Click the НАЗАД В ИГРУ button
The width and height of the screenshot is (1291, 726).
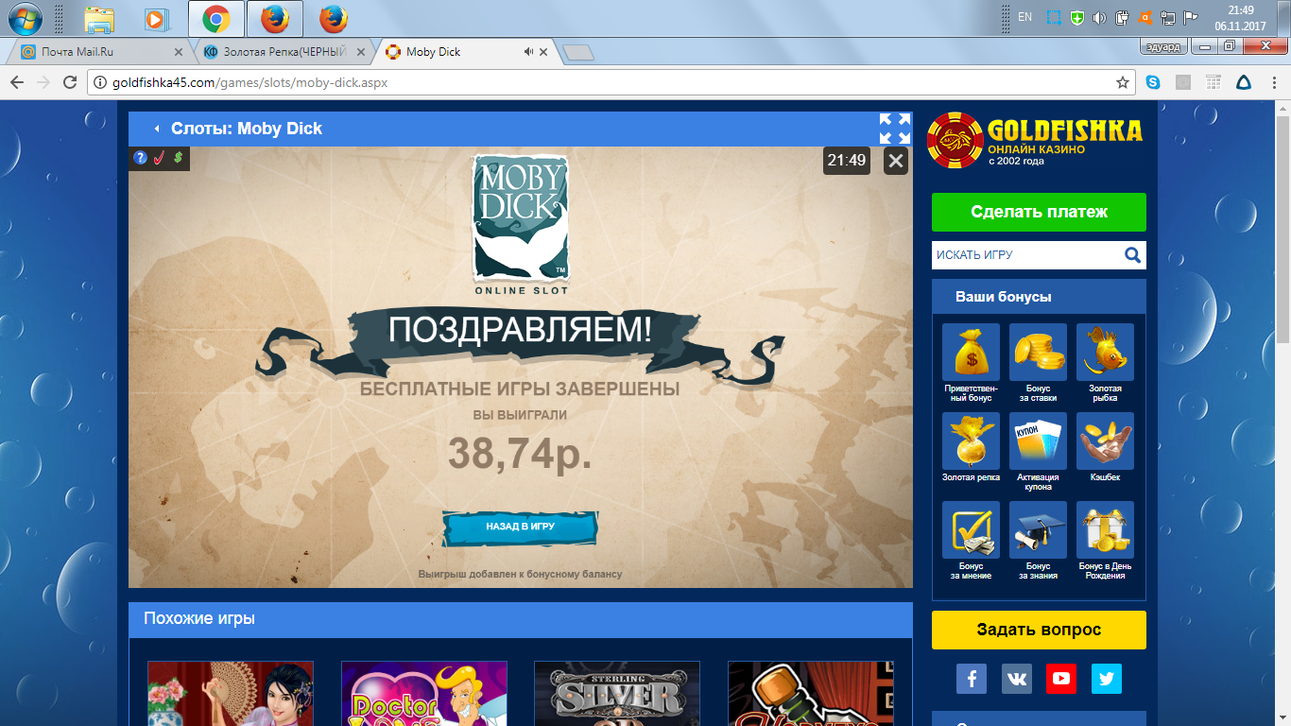[520, 527]
